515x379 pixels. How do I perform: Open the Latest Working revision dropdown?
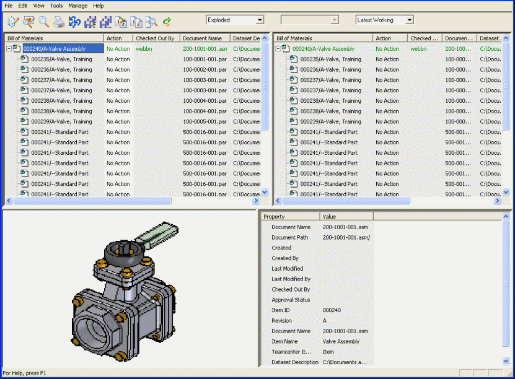pos(409,20)
